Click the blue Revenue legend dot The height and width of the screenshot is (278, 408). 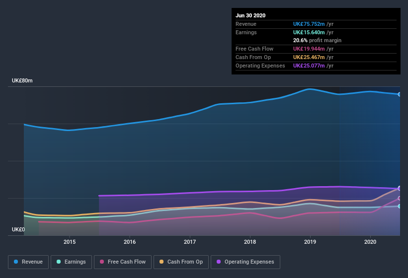[x=16, y=262]
